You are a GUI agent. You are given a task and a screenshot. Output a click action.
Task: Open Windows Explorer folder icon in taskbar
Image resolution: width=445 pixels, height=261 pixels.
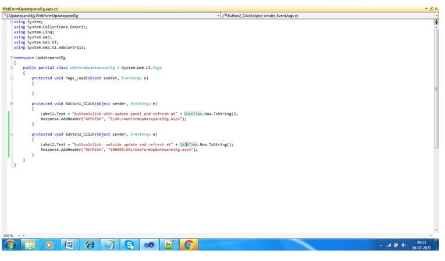point(30,245)
